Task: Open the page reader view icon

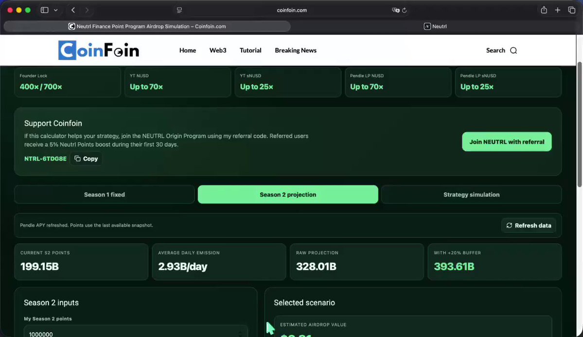Action: 179,10
